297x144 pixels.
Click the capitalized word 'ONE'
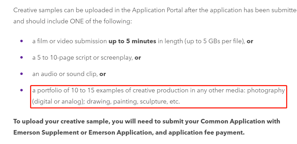(77, 21)
